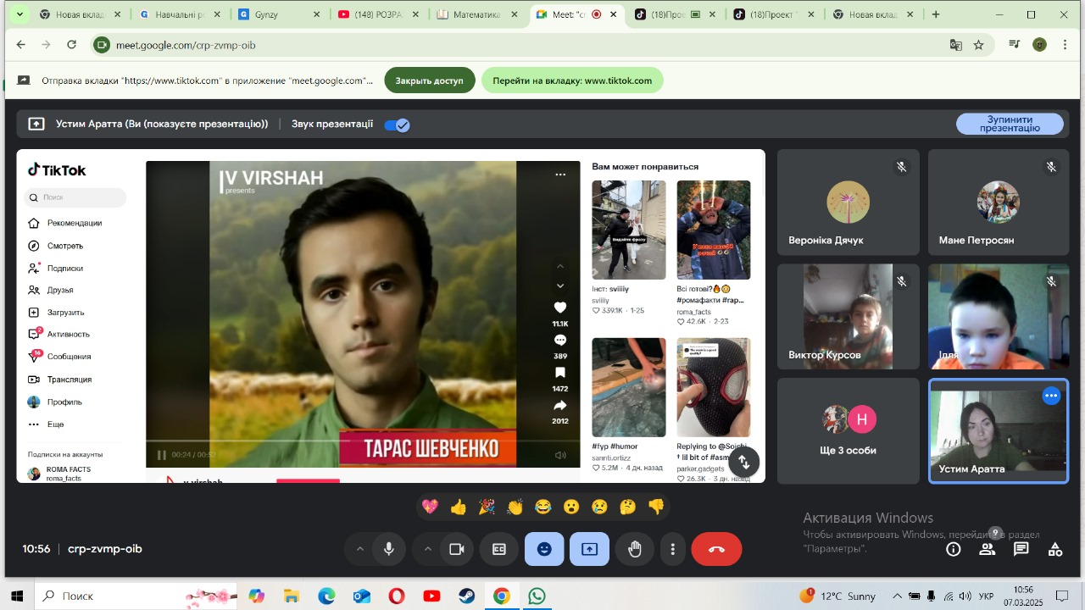Toggle raise hand in Meet
1085x610 pixels.
(x=635, y=549)
